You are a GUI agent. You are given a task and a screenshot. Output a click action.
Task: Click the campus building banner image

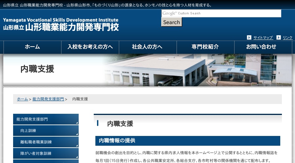tap(197, 70)
